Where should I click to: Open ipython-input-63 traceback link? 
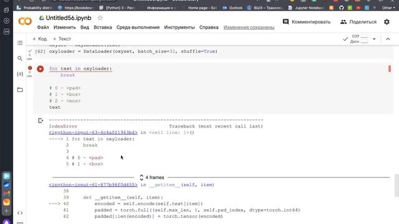93,133
